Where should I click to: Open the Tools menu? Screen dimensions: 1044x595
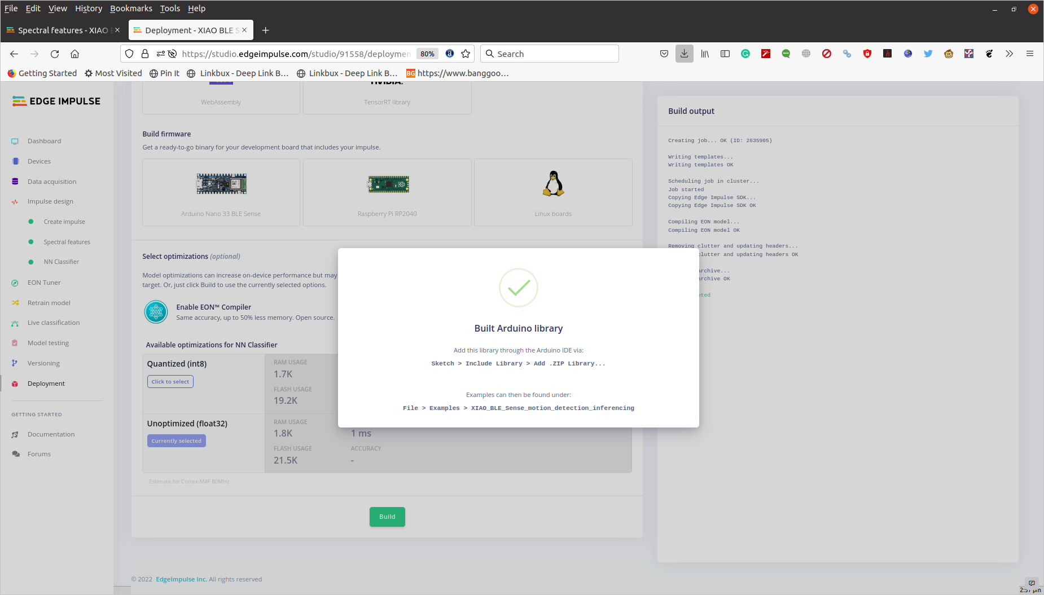click(170, 8)
